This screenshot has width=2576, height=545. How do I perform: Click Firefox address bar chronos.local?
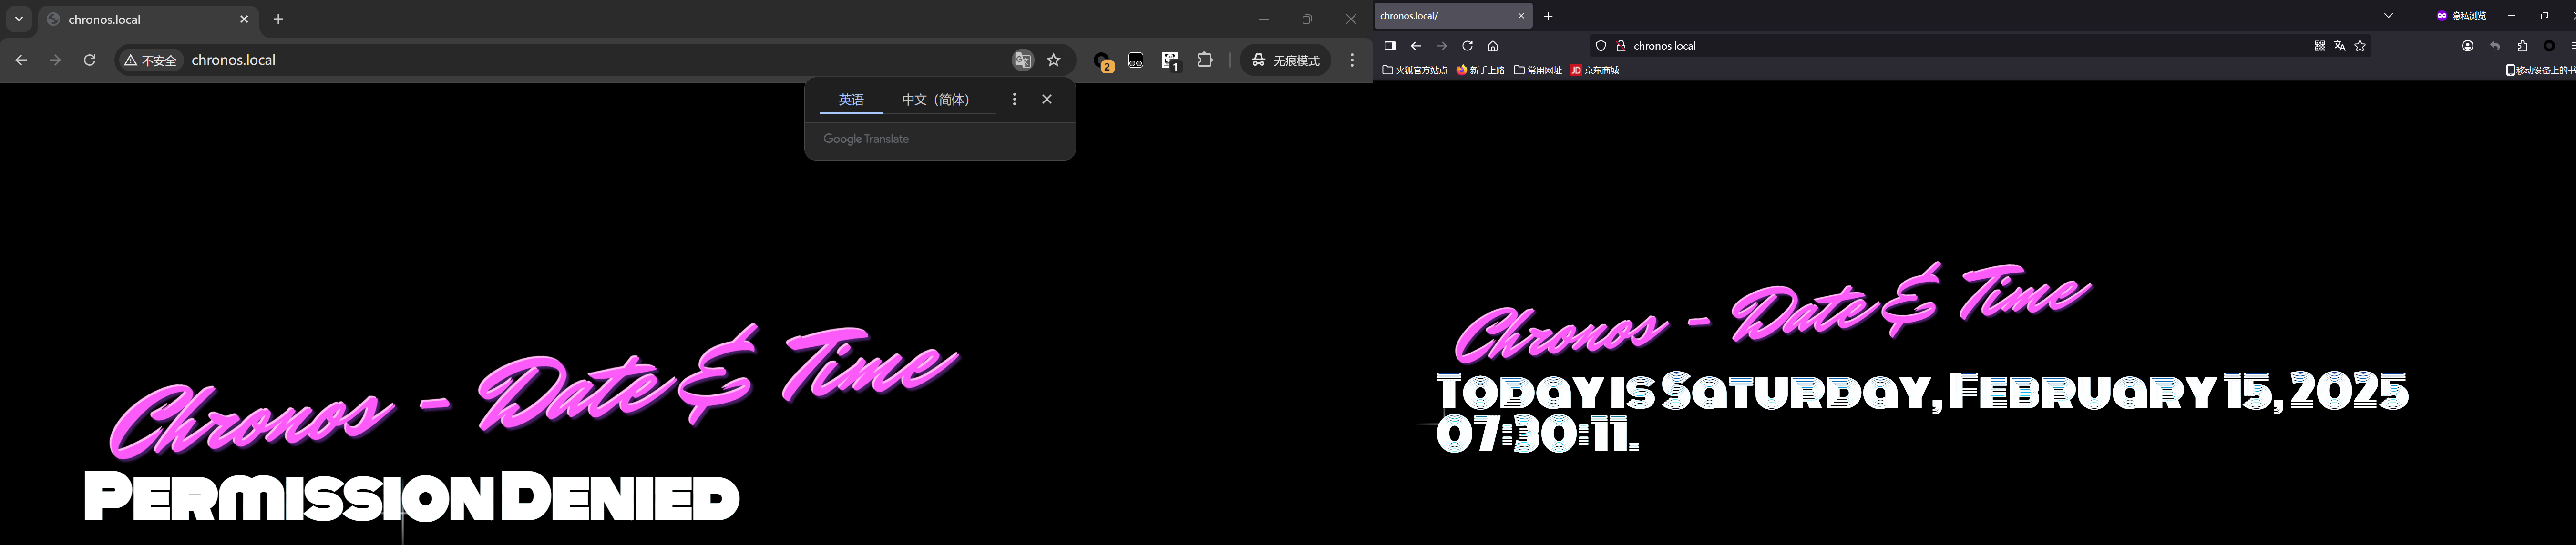pyautogui.click(x=1665, y=46)
